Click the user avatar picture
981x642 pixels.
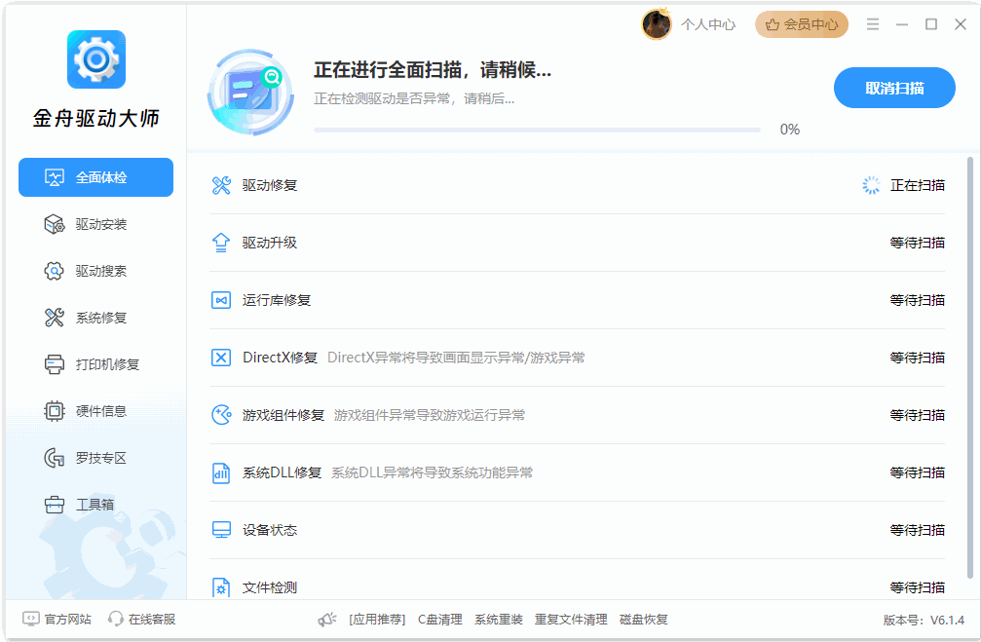[x=657, y=24]
